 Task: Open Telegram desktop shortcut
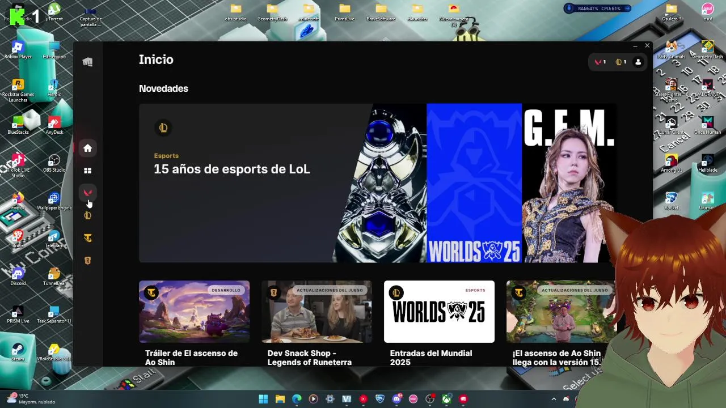coord(54,239)
